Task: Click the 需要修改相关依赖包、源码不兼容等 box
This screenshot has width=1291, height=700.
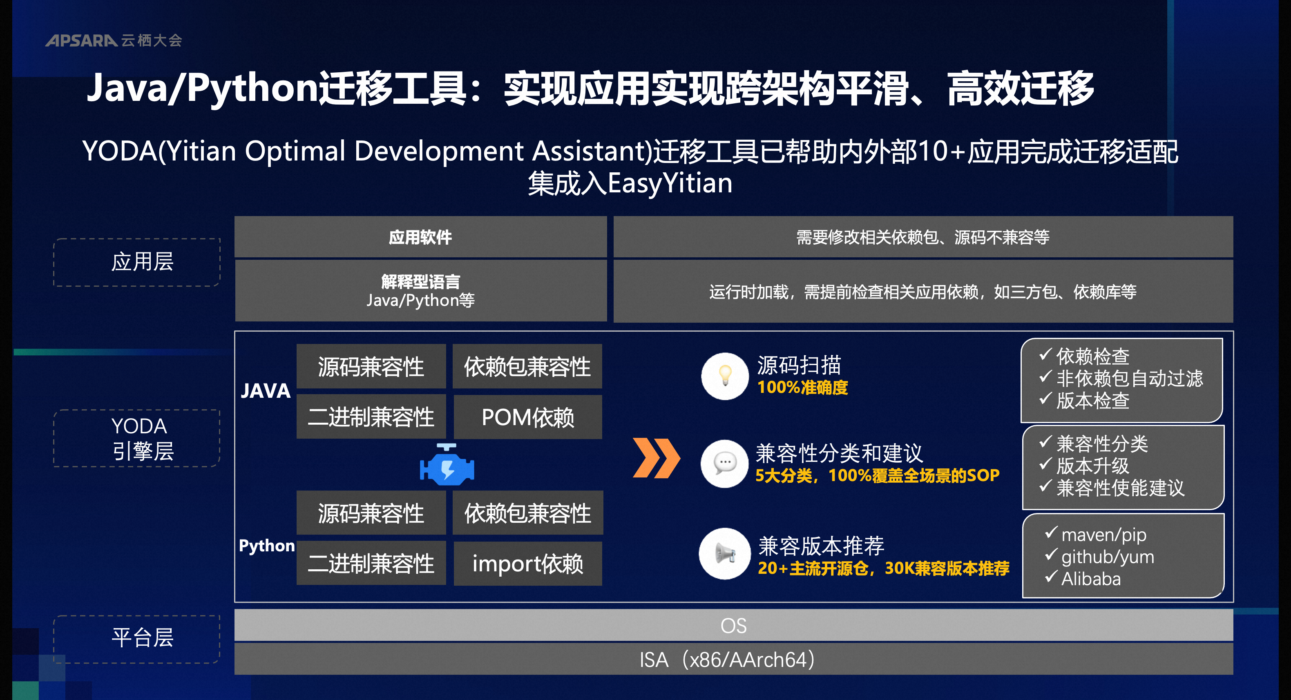Action: (x=923, y=236)
